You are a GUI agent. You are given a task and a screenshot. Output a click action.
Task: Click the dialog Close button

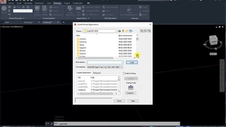119,101
